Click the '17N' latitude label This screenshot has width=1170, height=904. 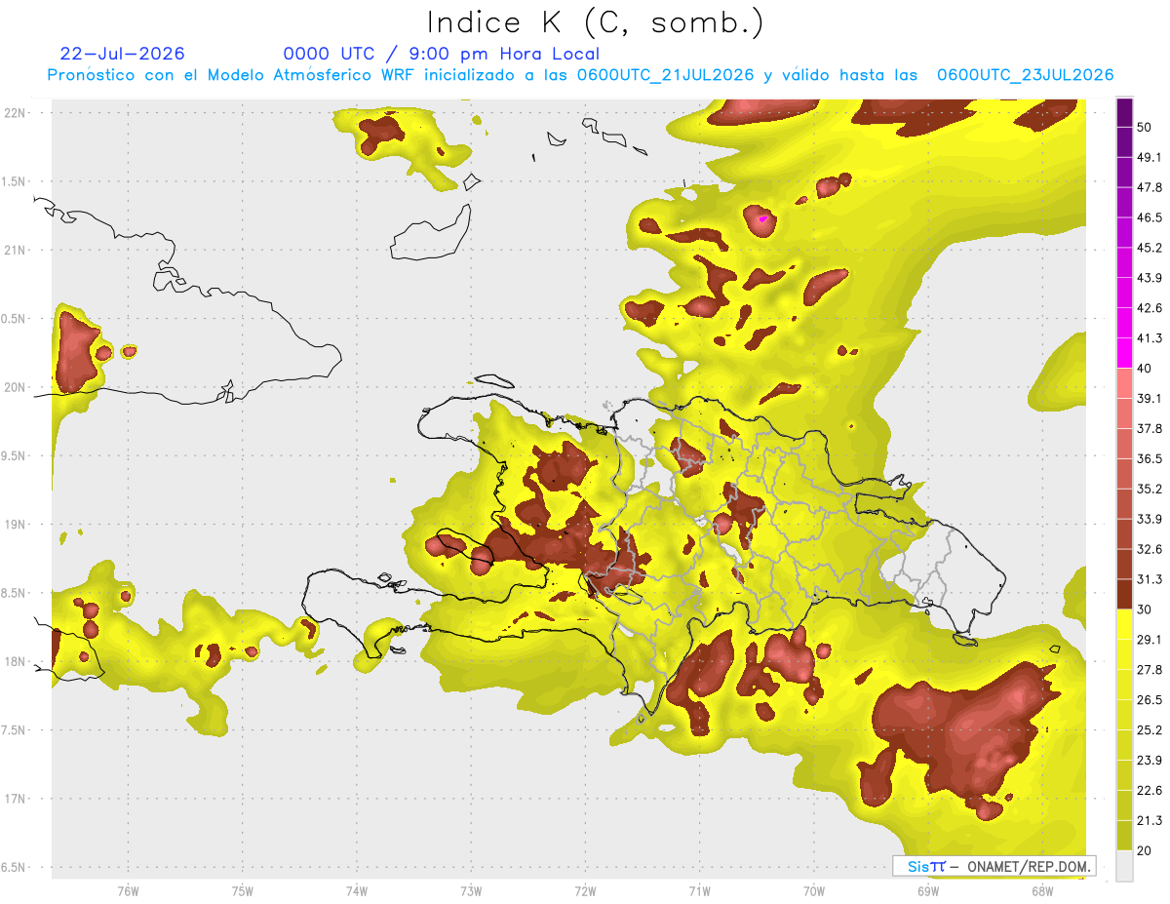tap(16, 799)
